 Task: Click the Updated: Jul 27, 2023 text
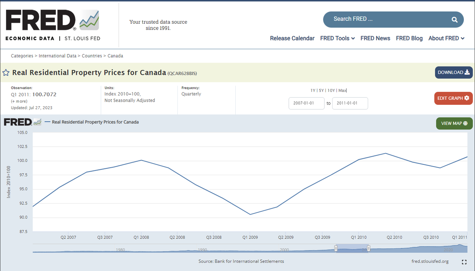(32, 108)
